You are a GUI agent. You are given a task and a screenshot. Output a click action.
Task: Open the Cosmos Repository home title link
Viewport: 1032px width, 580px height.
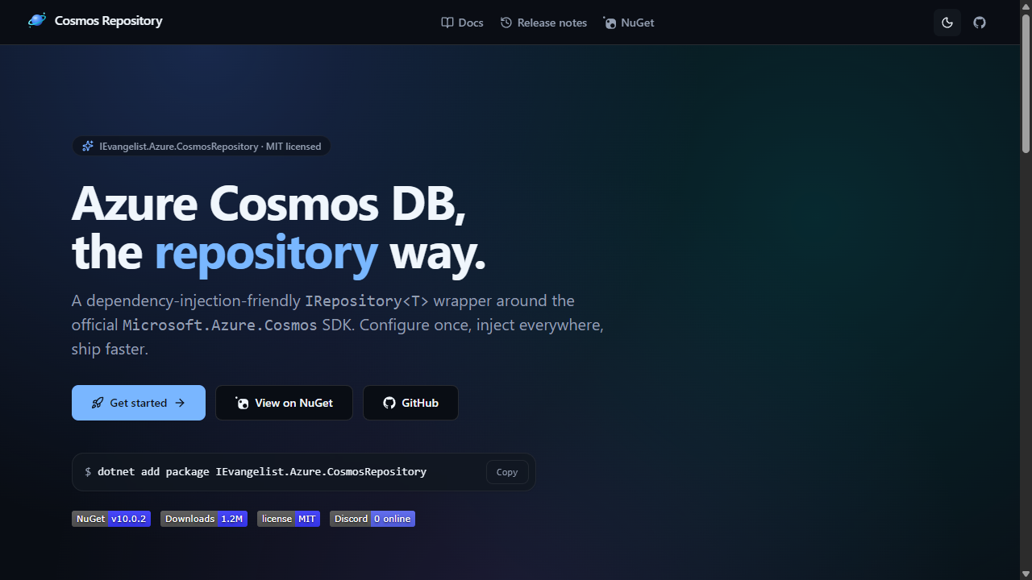coord(108,21)
